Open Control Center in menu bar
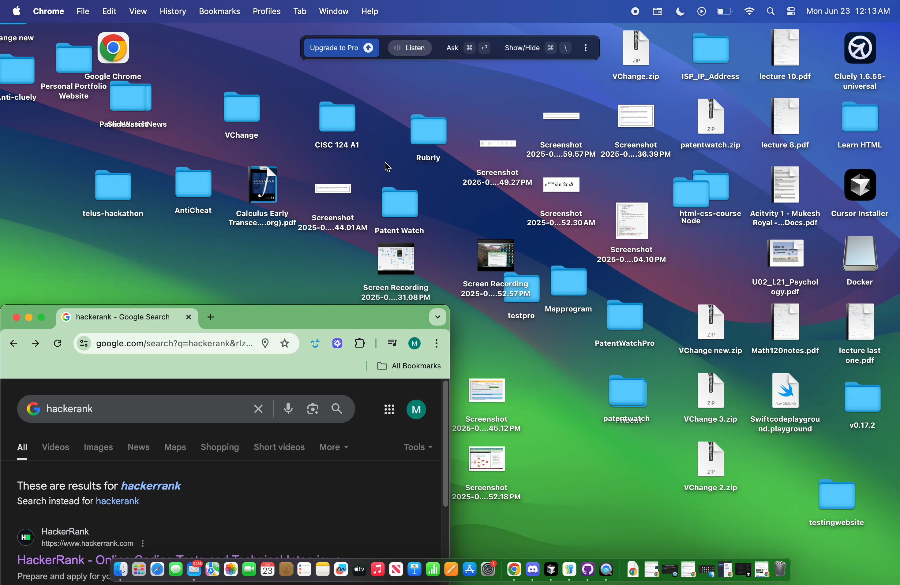This screenshot has width=900, height=585. tap(791, 11)
